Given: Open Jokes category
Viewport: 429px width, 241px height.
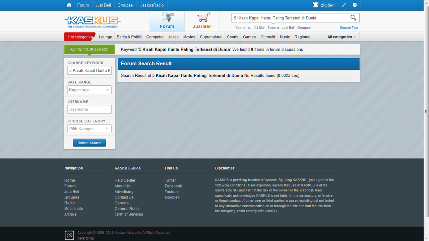Looking at the screenshot, I should click(x=173, y=37).
